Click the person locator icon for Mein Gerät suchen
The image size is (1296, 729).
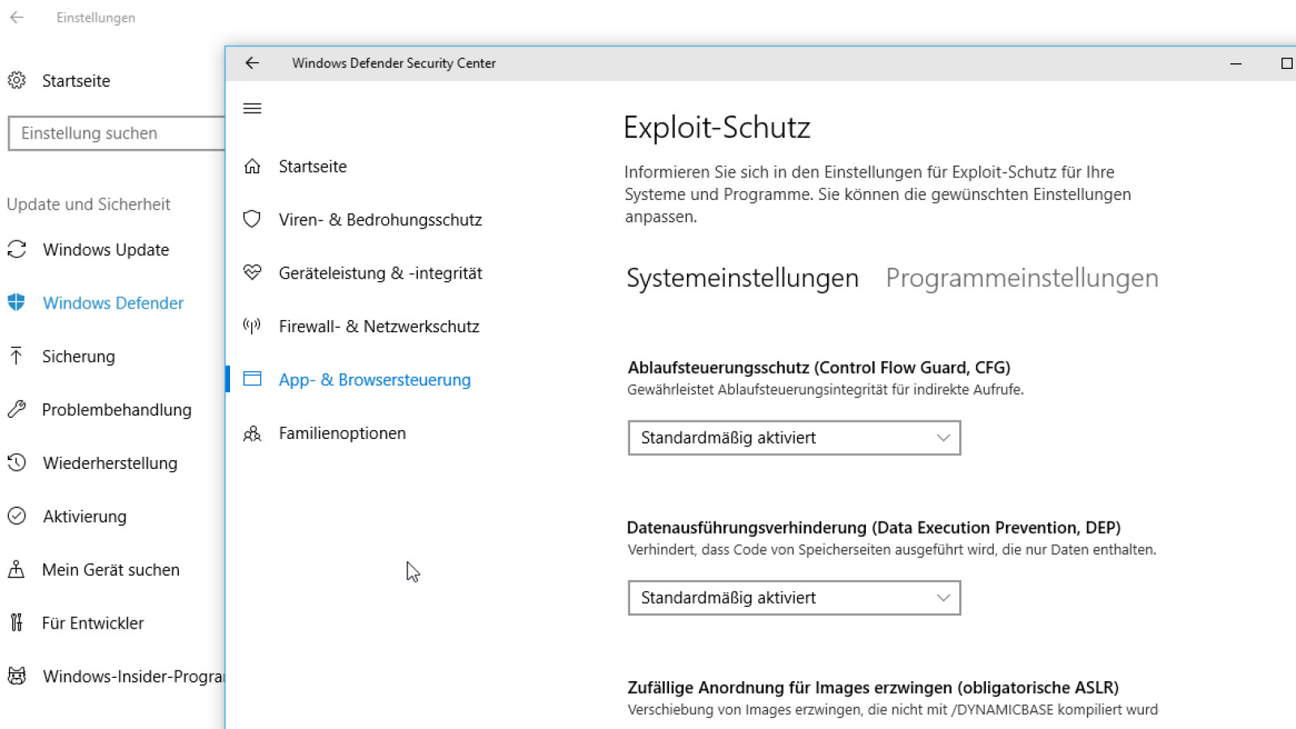tap(16, 569)
